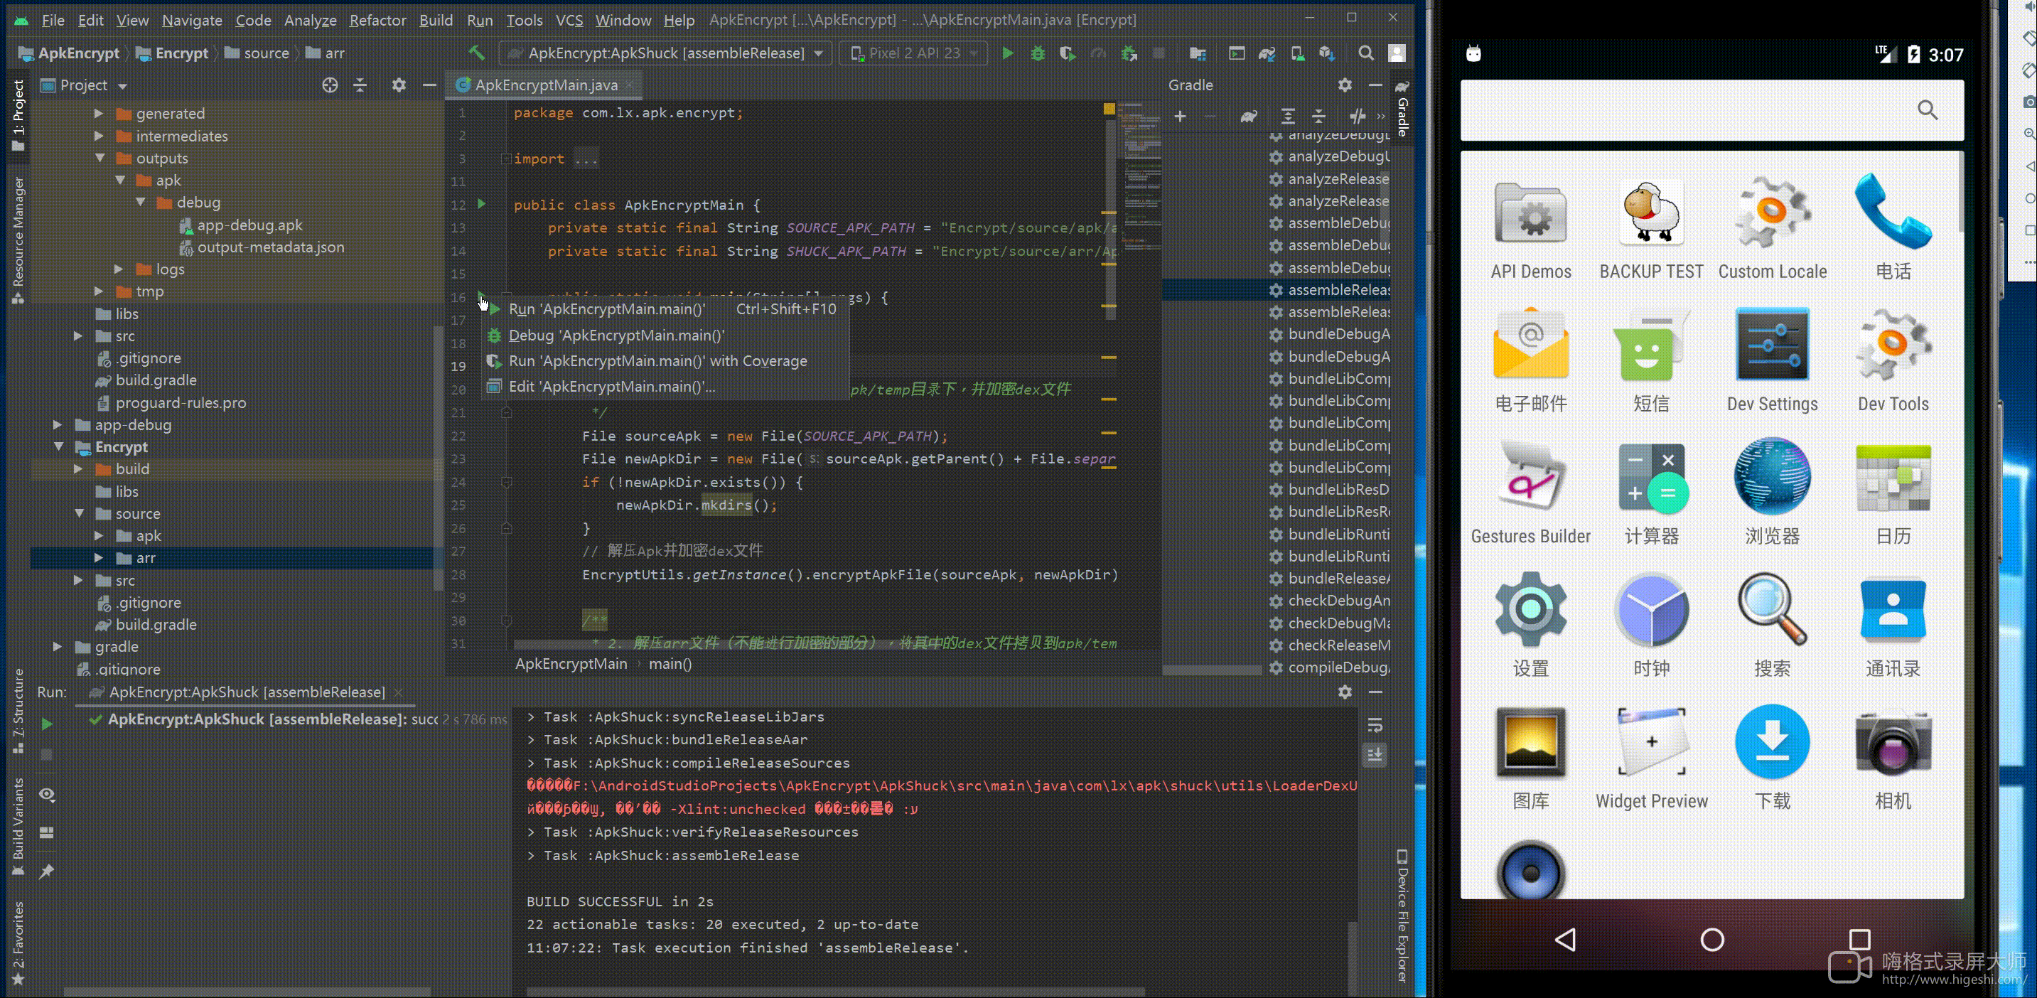This screenshot has height=998, width=2037.
Task: Select Debug 'ApkEncryptMain.main()' menu entry
Action: [616, 336]
